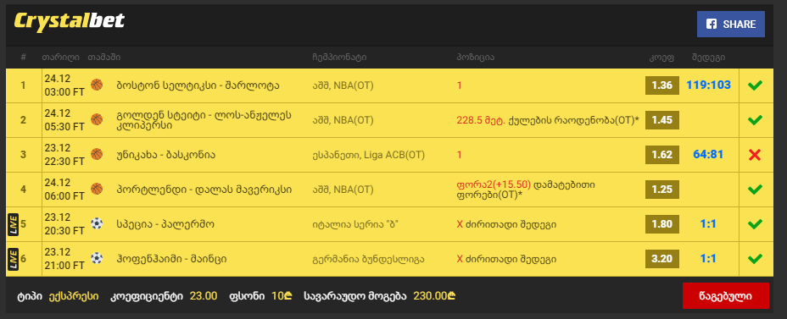The height and width of the screenshot is (319, 787).
Task: Click the basketball icon for ბოსტონ სელტიკსი - შარლოტა
Action: (97, 85)
